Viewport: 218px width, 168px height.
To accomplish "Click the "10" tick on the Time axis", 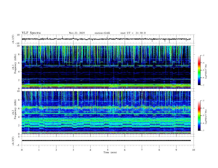I will pos(194,150).
